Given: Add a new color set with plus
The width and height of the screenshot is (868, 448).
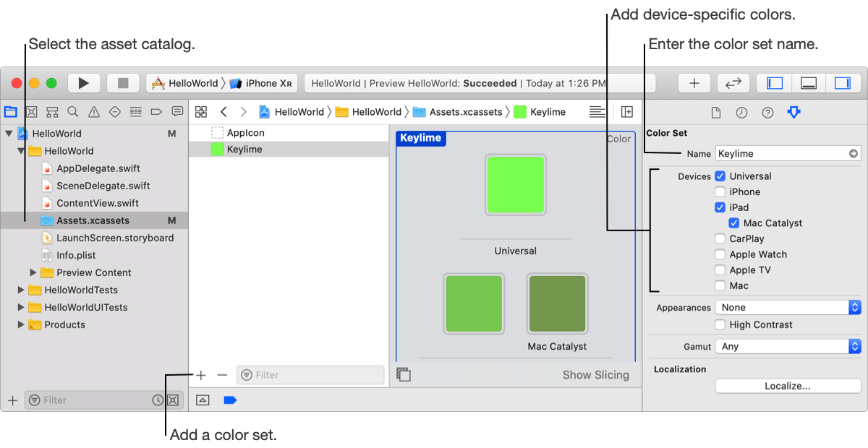Looking at the screenshot, I should pyautogui.click(x=201, y=375).
